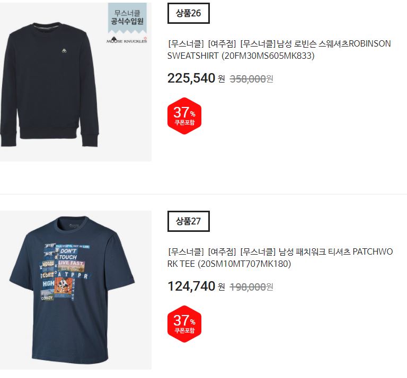Screen dimensions: 407x378
Task: Click the crossed-out 198,000원 original price
Action: [x=252, y=287]
